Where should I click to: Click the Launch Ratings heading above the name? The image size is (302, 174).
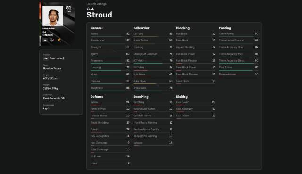pos(96,4)
